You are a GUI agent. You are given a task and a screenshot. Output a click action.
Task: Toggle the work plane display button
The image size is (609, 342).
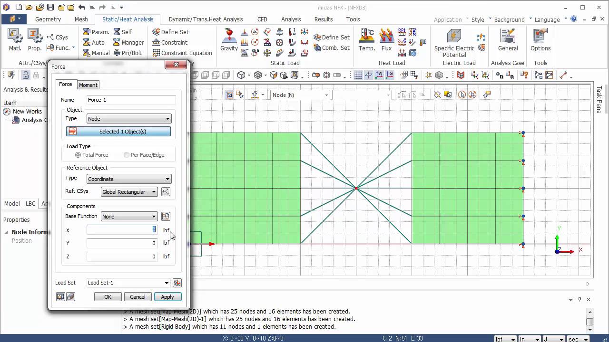(x=369, y=75)
